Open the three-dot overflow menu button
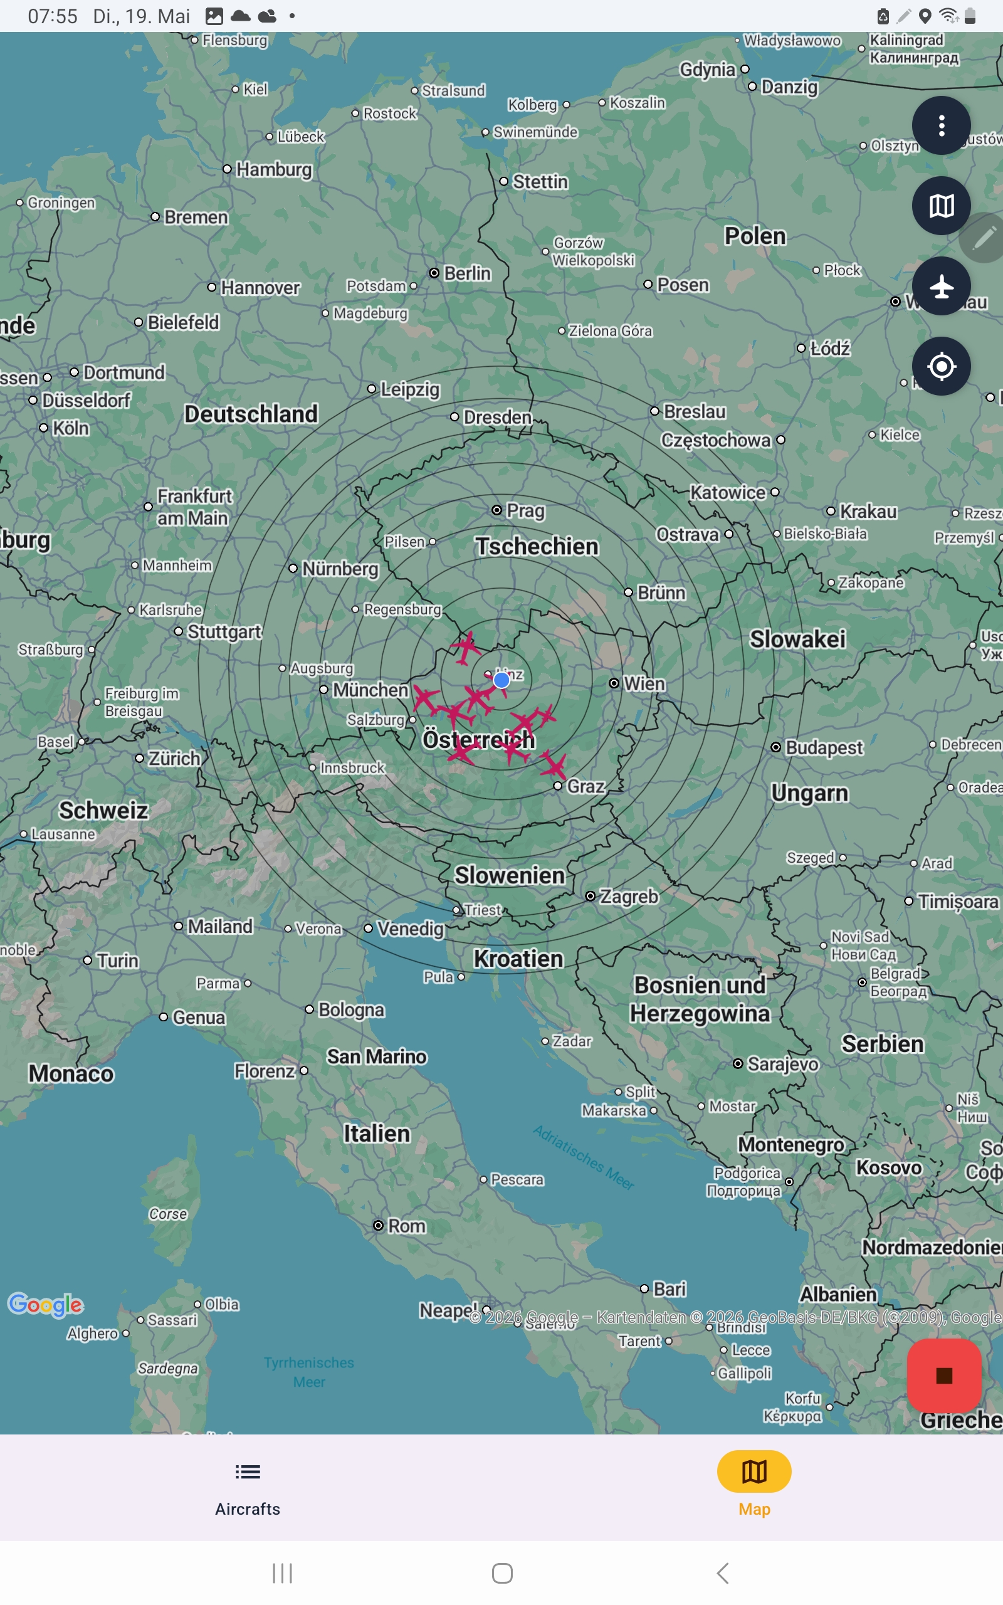The image size is (1003, 1605). [941, 125]
